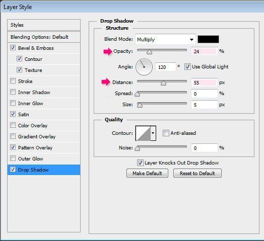Select the Satin style row
This screenshot has width=264, height=241.
(44, 115)
